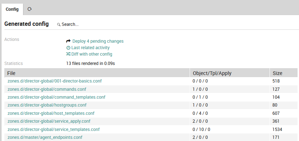
Task: Click the shuffle icon for config diff
Action: (68, 54)
